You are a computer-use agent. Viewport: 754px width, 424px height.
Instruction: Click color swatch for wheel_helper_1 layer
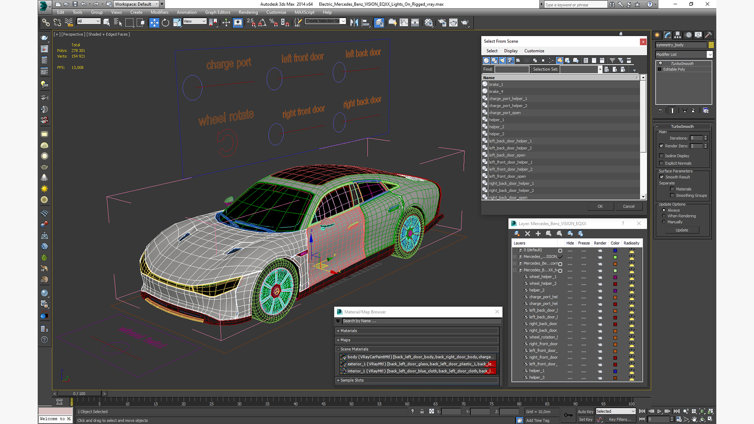point(615,277)
